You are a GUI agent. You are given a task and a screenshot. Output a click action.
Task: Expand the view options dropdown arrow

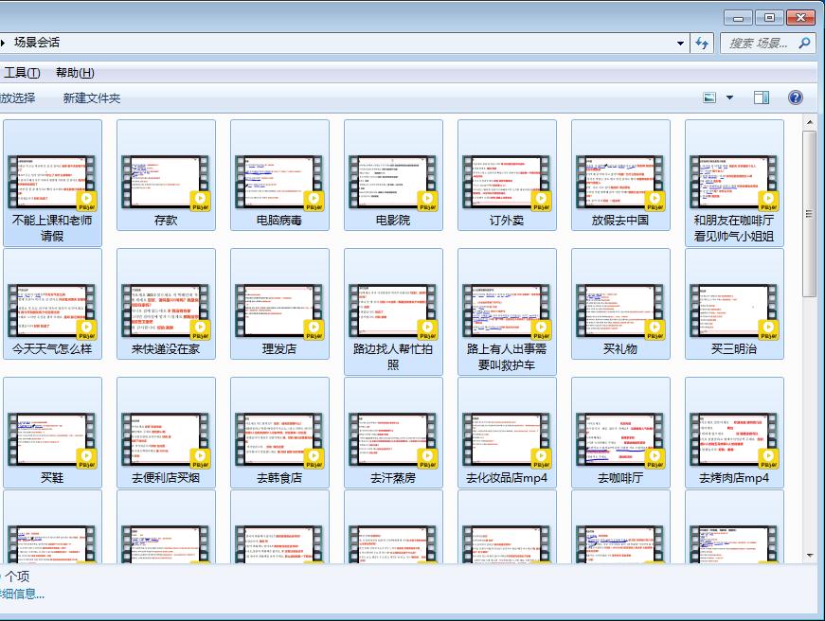pos(729,98)
